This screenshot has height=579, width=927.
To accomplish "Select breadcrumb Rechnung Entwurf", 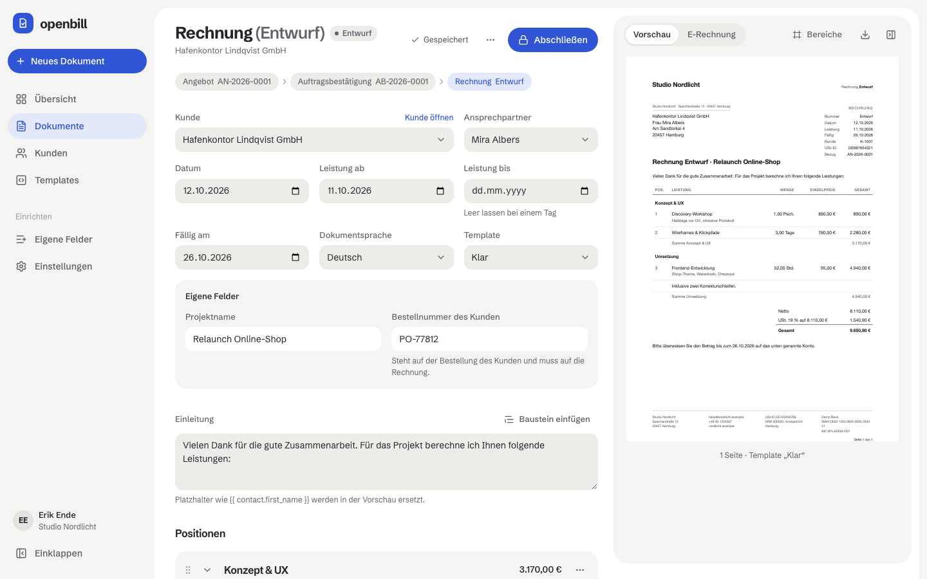I will click(x=489, y=82).
